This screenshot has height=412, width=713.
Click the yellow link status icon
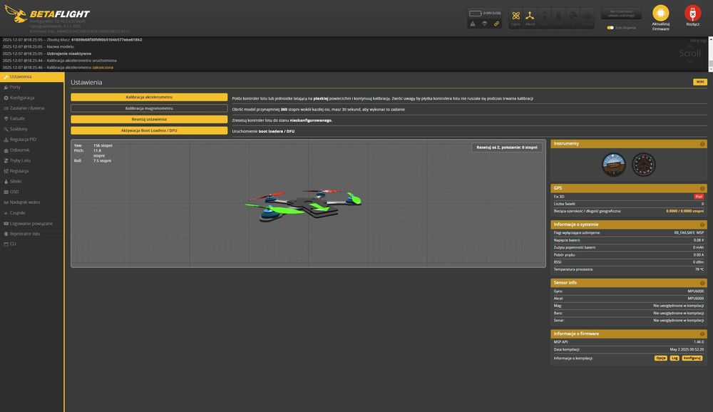(496, 24)
